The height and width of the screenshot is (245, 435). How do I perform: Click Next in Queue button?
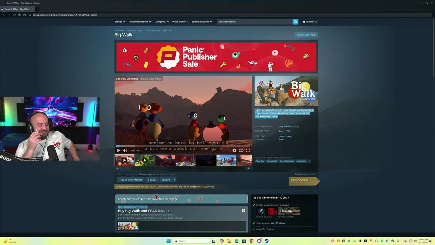[304, 181]
